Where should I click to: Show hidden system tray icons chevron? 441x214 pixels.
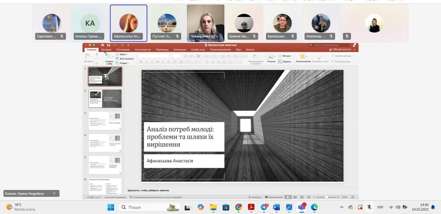[x=341, y=207]
